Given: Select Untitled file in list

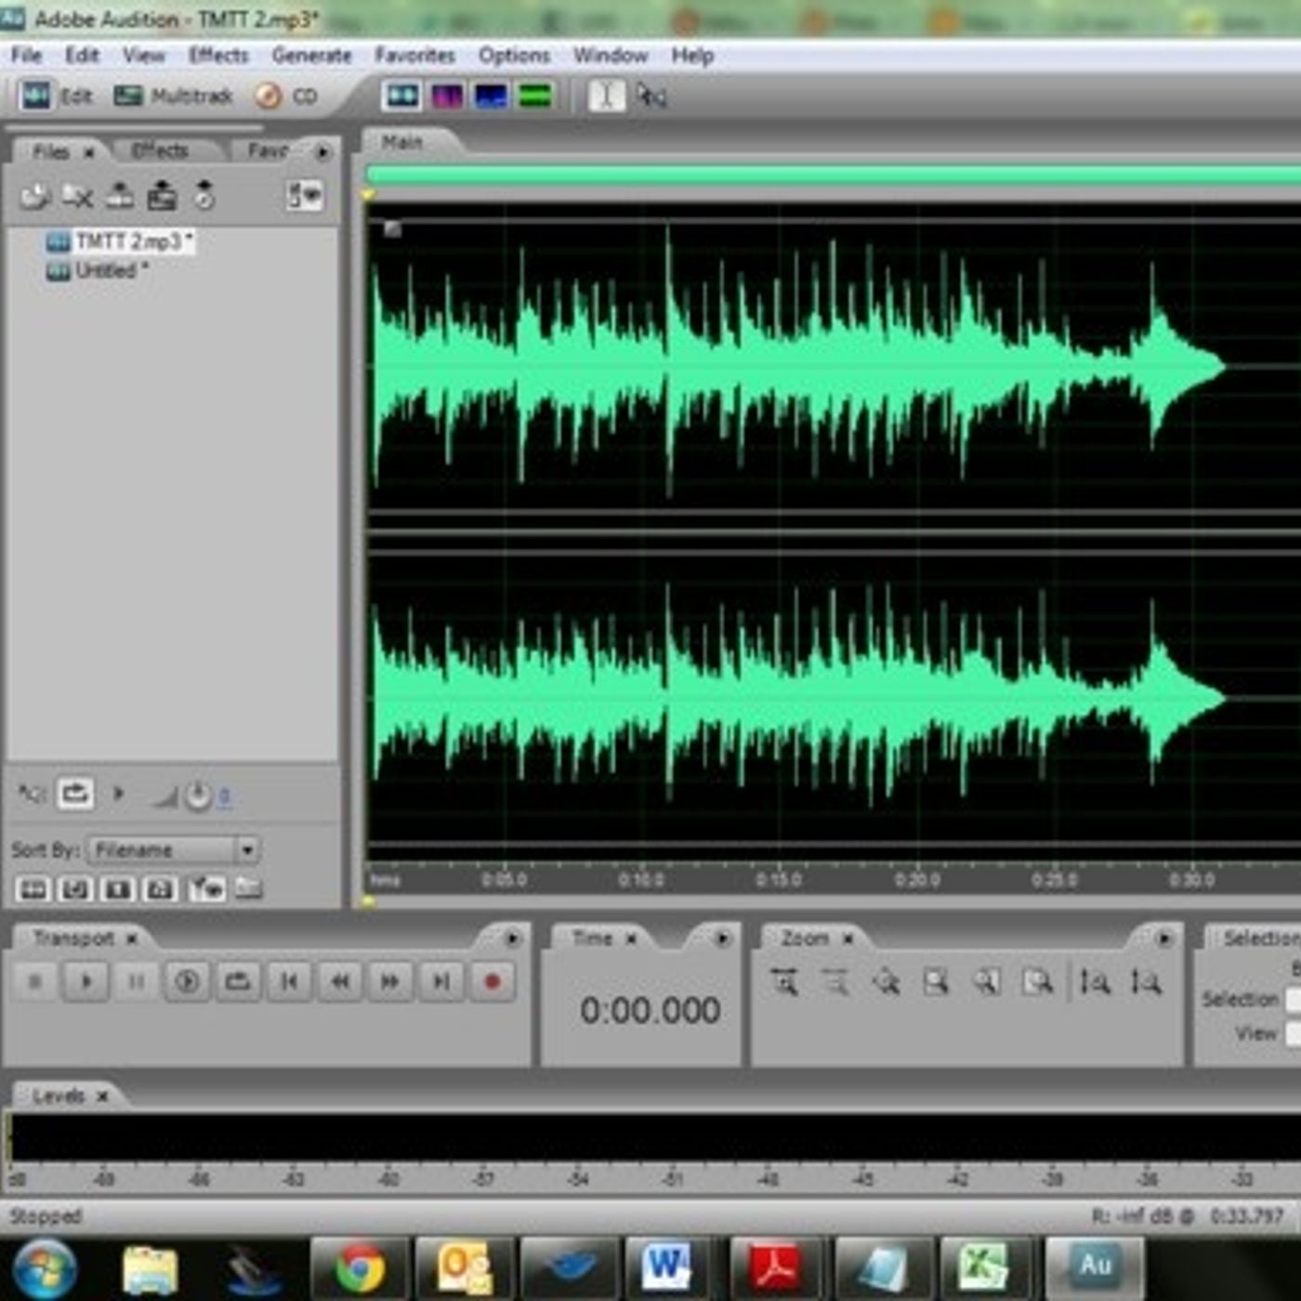Looking at the screenshot, I should (x=98, y=270).
